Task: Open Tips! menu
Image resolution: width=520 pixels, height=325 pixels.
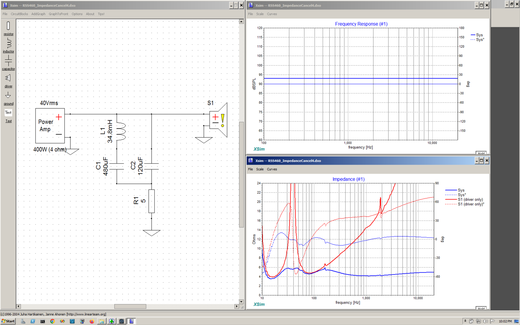Action: tap(101, 14)
